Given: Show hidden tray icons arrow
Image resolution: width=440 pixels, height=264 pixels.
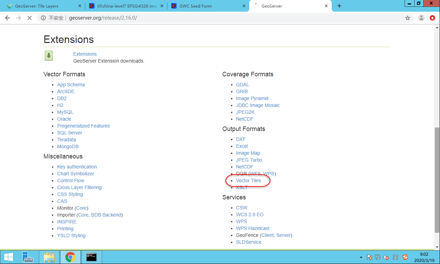Looking at the screenshot, I should click(x=361, y=257).
